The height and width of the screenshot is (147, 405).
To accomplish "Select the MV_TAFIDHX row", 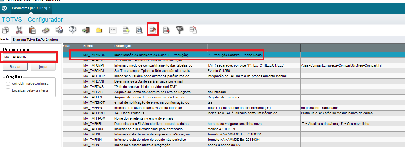I will (234, 129).
